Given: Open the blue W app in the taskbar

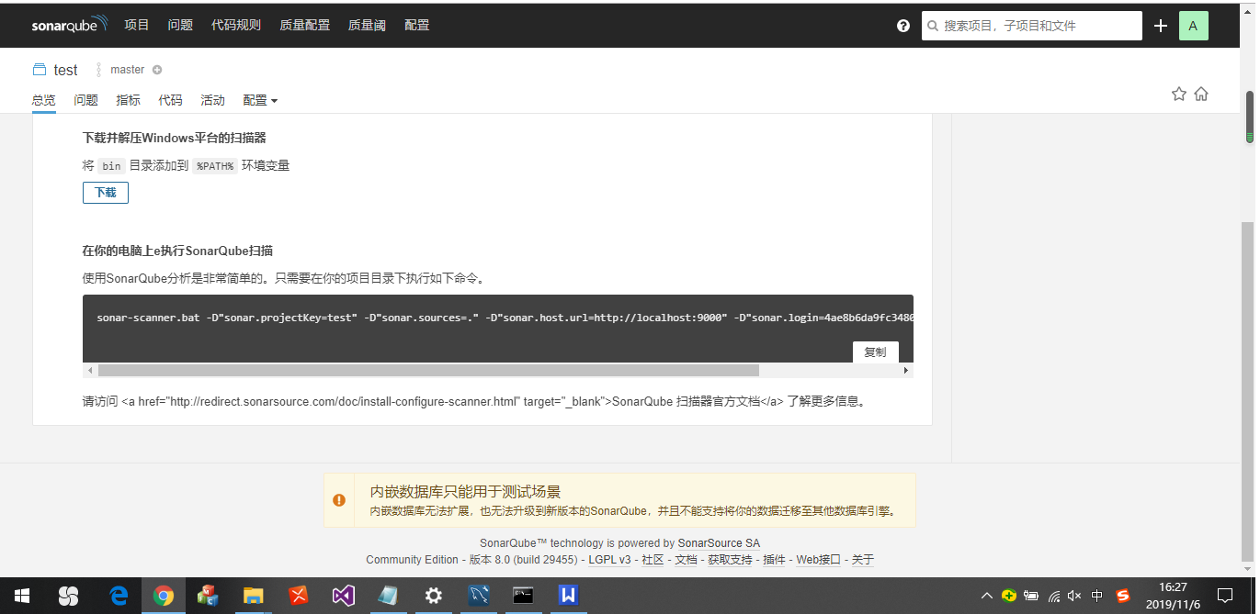Looking at the screenshot, I should tap(568, 596).
